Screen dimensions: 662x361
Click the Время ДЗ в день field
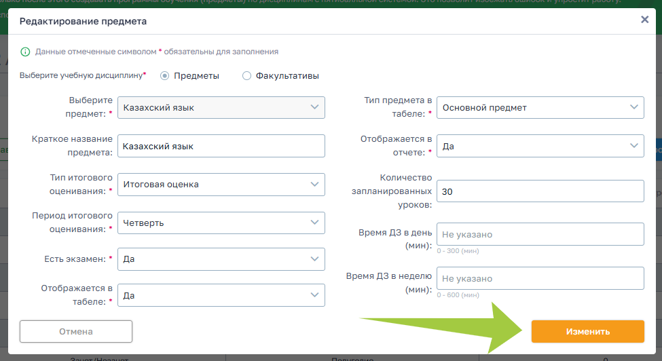[x=540, y=234]
